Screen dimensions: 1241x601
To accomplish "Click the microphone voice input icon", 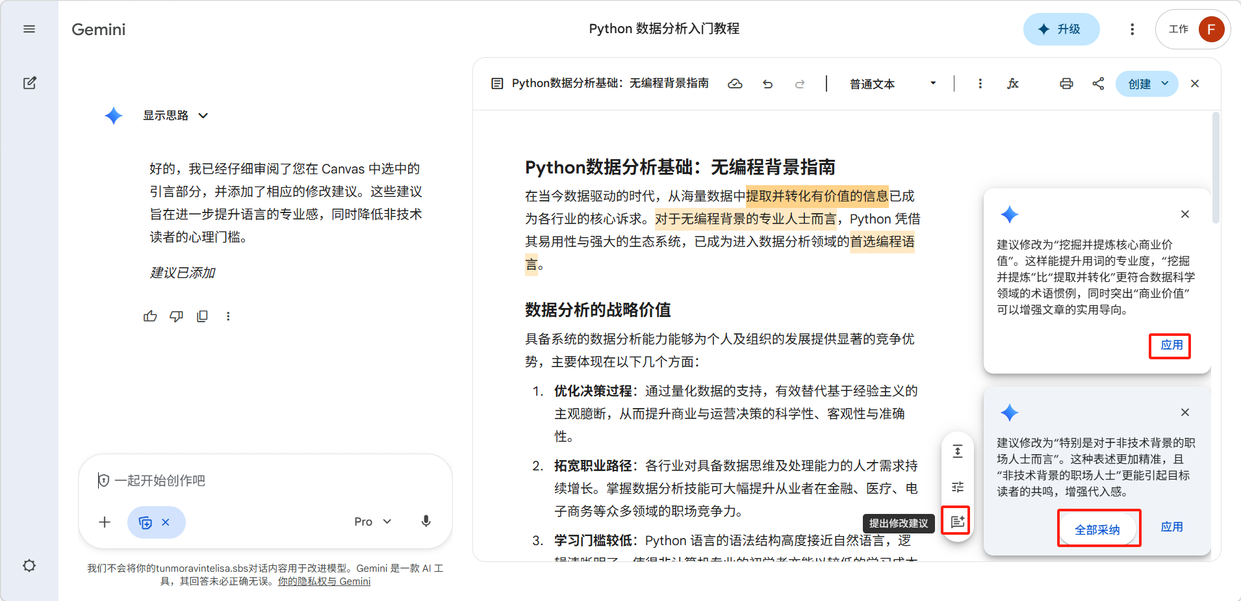I will [x=426, y=522].
